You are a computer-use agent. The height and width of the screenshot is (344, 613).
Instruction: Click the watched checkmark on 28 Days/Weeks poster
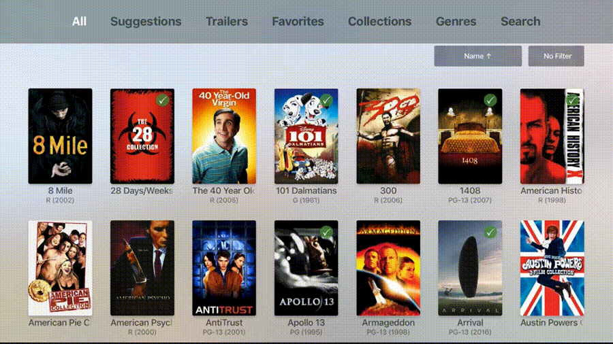162,100
